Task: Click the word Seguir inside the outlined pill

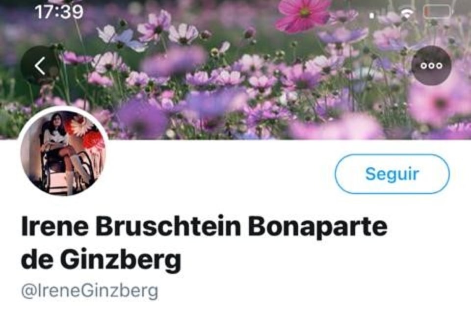Action: (392, 174)
